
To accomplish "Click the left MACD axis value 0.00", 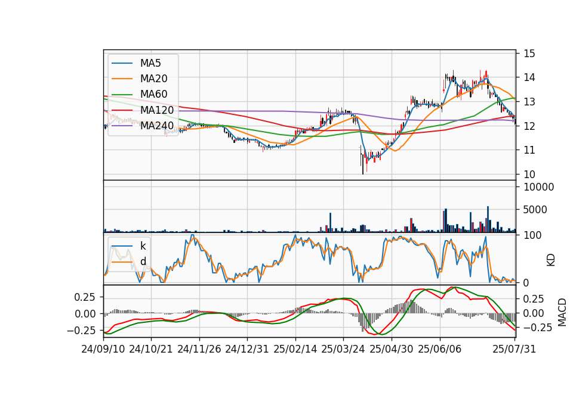I will pos(85,314).
